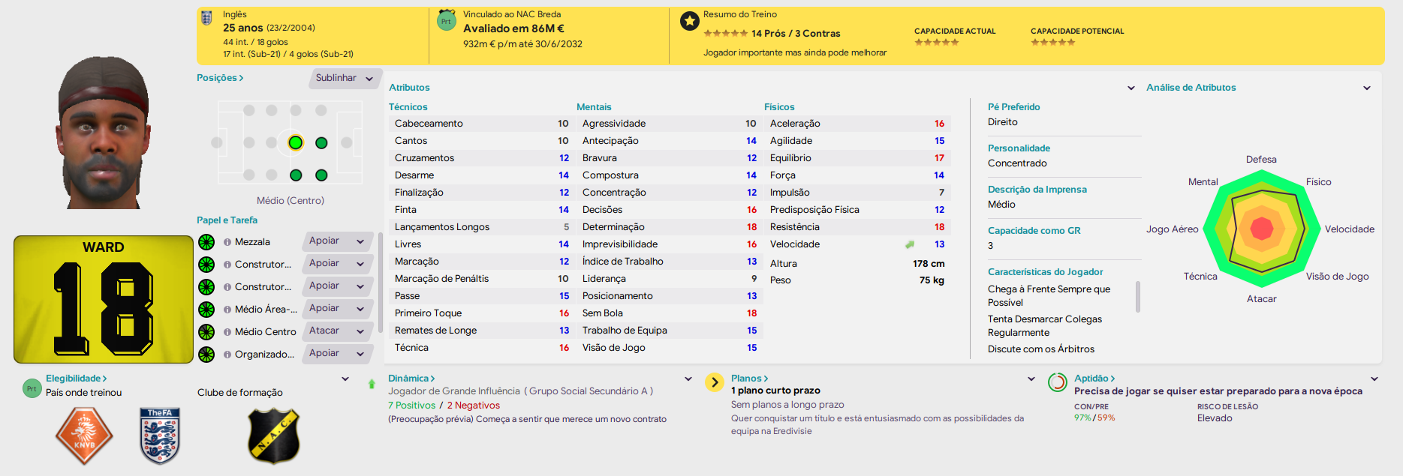Screen dimensions: 1403x476
Task: Click the yellow Planos arrow icon
Action: click(715, 382)
